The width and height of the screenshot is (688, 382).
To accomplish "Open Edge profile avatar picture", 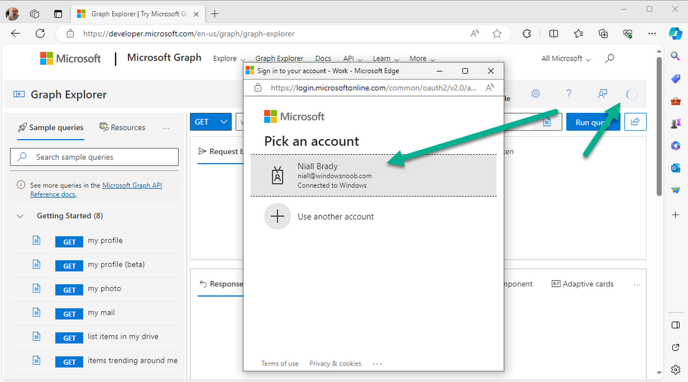I will coord(12,14).
